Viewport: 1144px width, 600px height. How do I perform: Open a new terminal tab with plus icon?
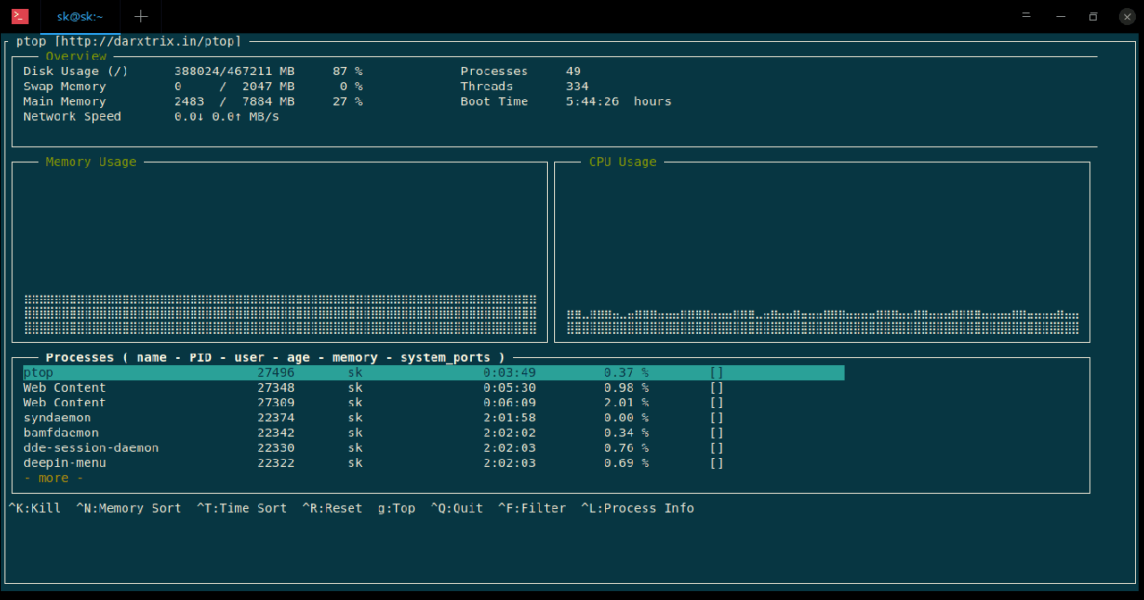click(140, 16)
